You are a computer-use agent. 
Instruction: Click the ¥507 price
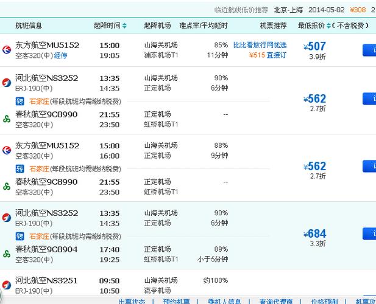(314, 46)
